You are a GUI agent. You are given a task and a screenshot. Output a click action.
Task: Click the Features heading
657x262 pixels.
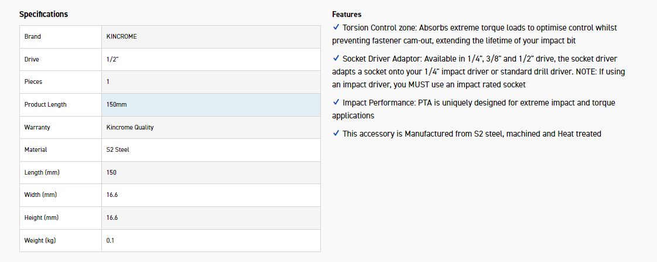[x=347, y=14]
